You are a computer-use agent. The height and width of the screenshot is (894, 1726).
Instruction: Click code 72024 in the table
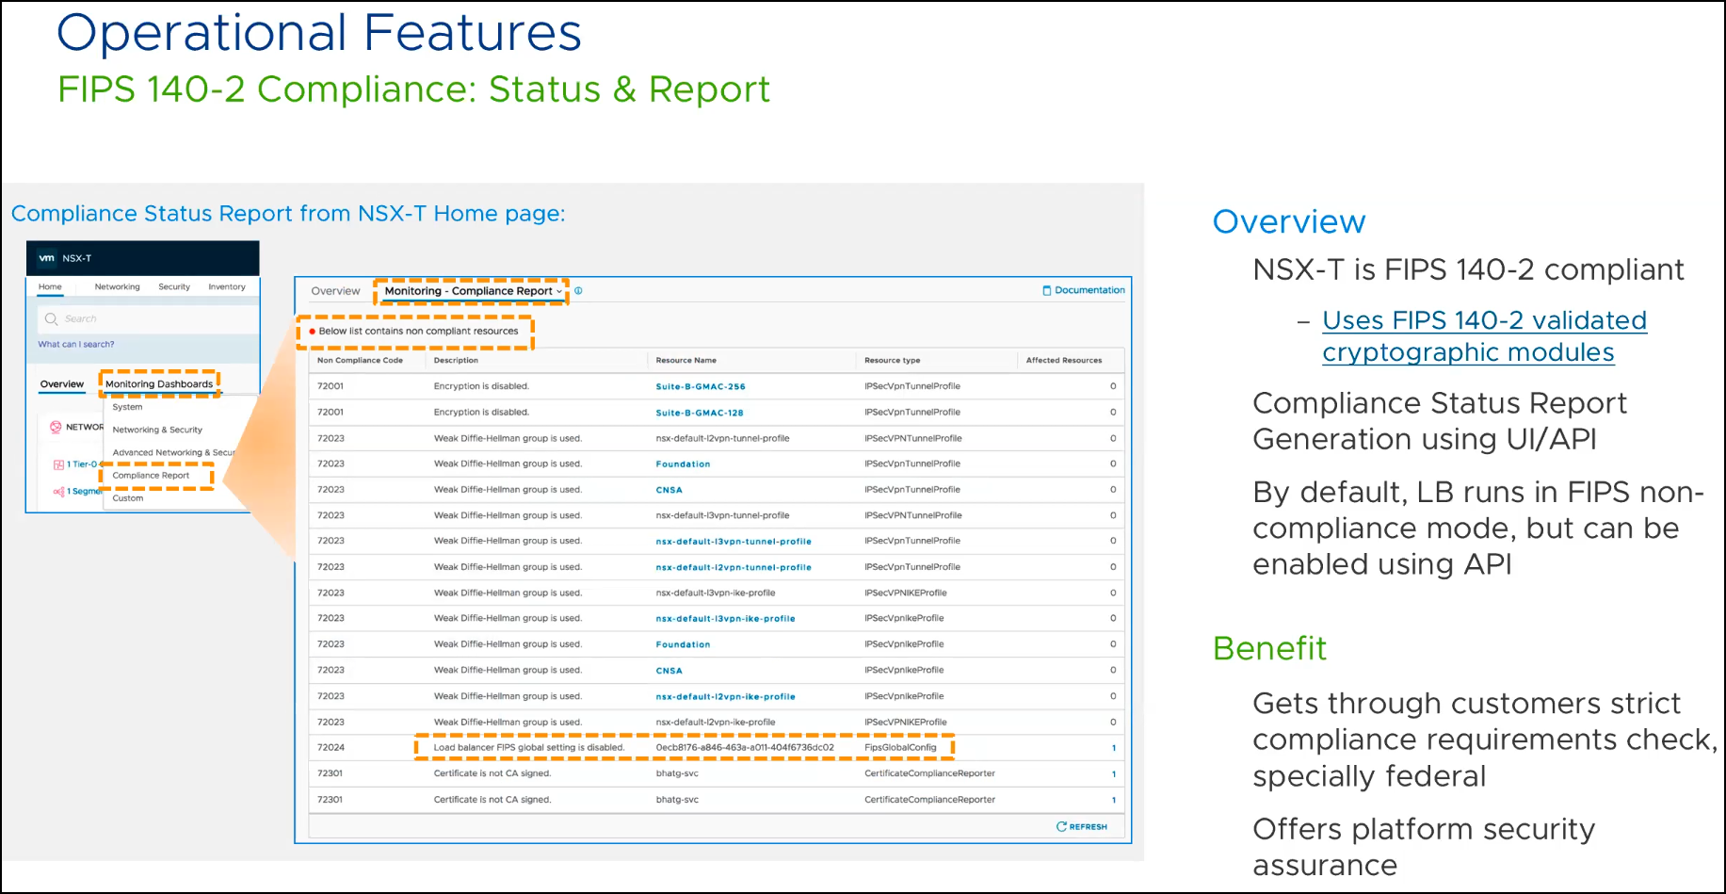click(x=331, y=747)
